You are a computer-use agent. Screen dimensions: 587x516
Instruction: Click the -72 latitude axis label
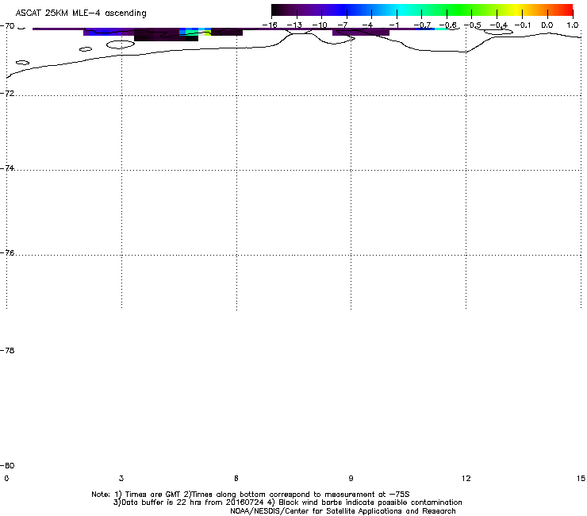point(7,93)
